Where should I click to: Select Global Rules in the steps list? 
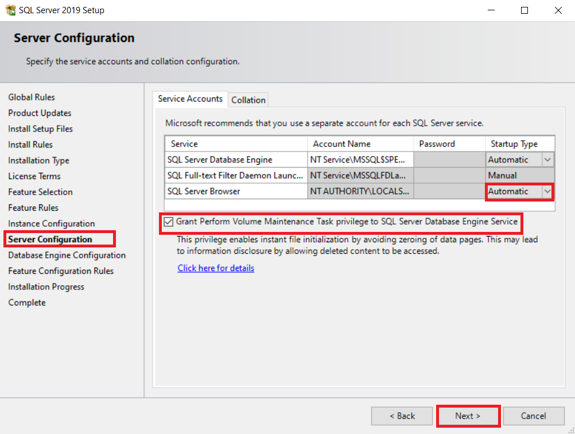[x=32, y=97]
